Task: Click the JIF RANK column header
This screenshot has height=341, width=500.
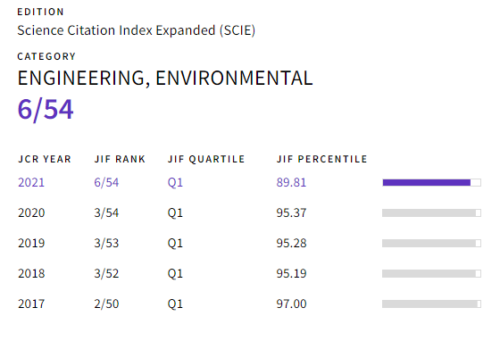Action: 120,159
